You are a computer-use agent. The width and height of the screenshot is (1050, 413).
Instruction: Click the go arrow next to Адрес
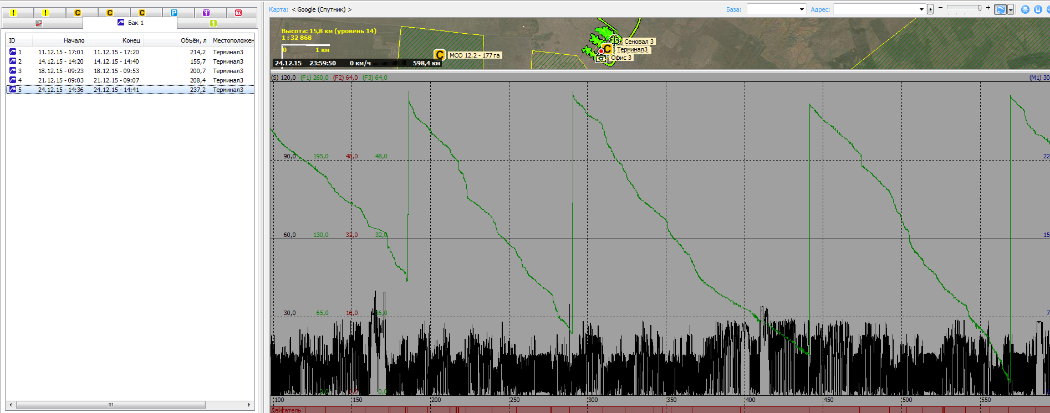click(930, 9)
